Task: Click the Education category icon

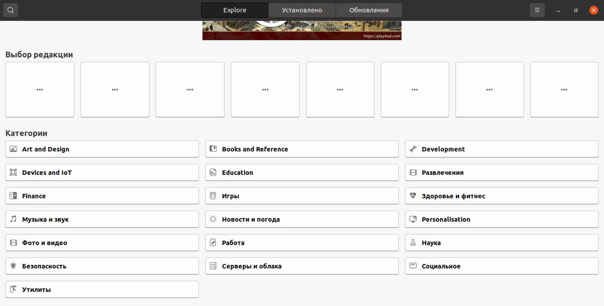Action: pyautogui.click(x=213, y=172)
